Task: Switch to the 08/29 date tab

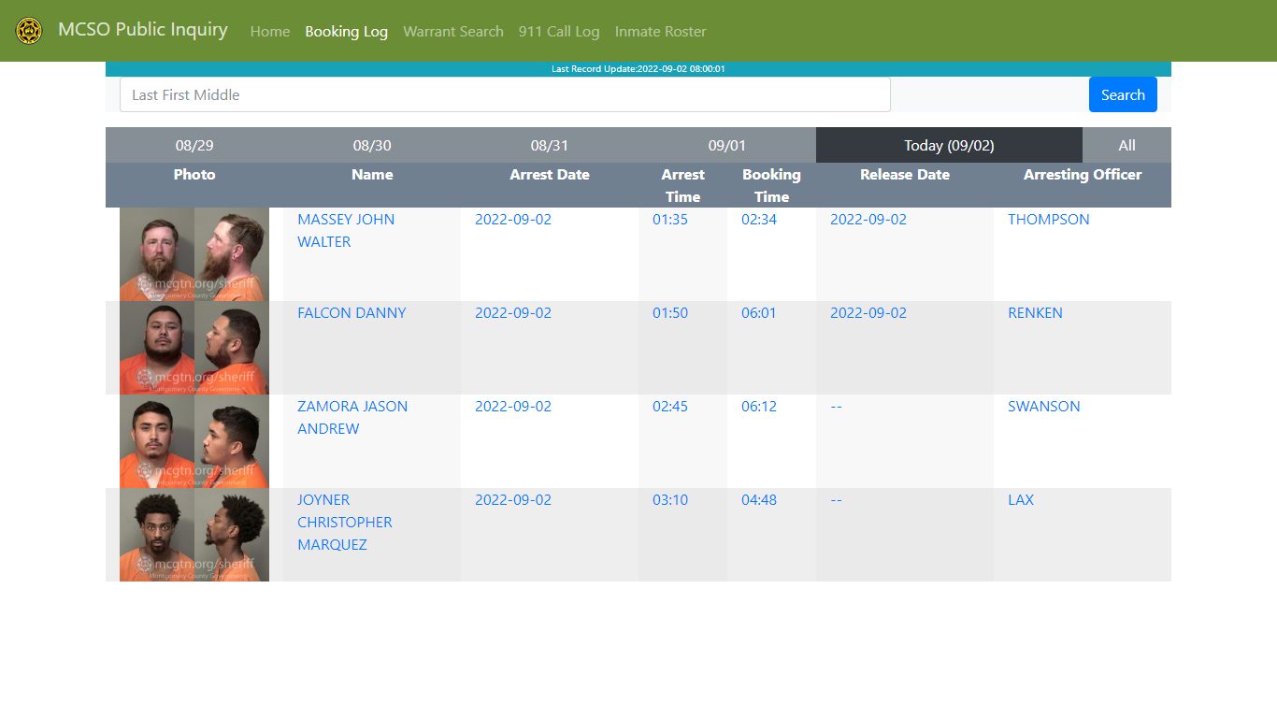Action: click(x=194, y=145)
